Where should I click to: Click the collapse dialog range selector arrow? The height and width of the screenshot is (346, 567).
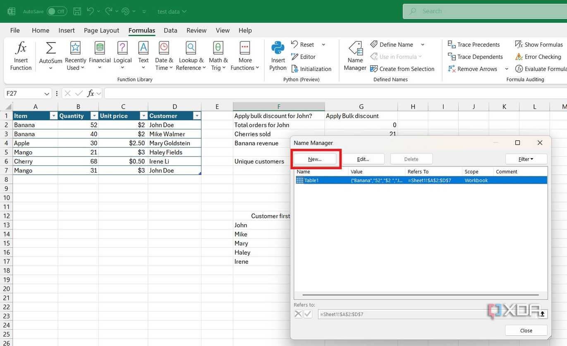(543, 314)
